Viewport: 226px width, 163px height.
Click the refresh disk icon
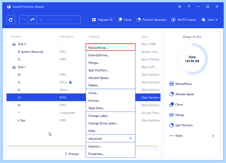point(11,20)
